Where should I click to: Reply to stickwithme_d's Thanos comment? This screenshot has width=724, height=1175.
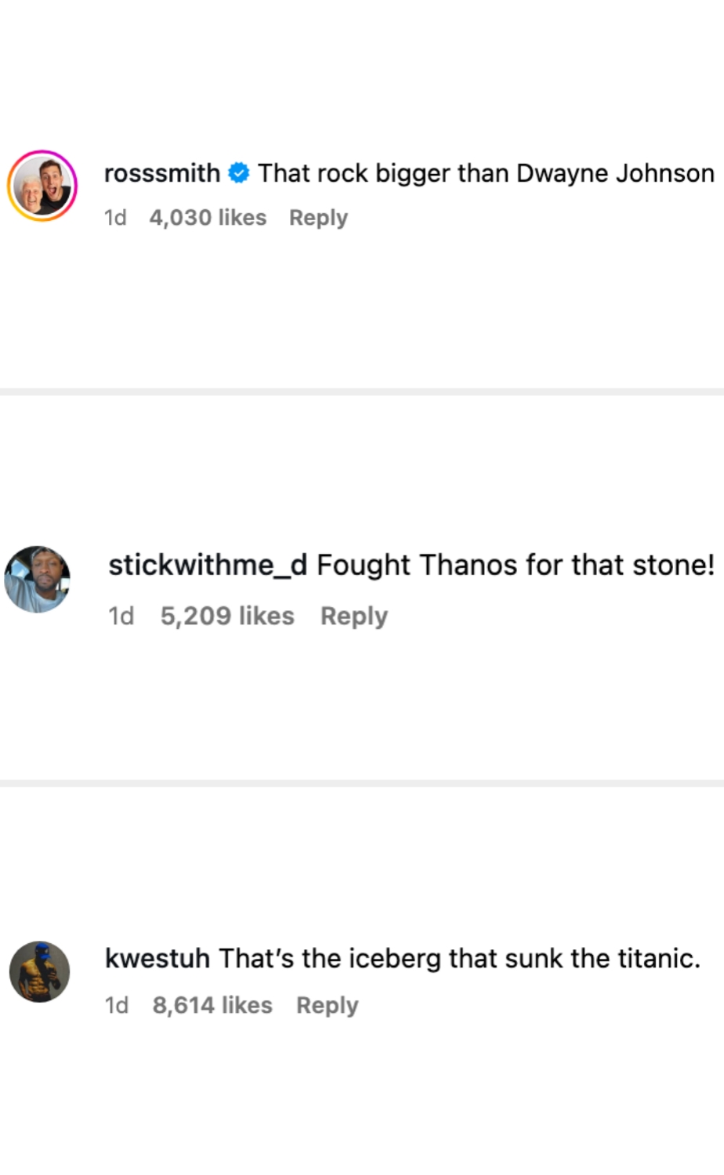353,616
